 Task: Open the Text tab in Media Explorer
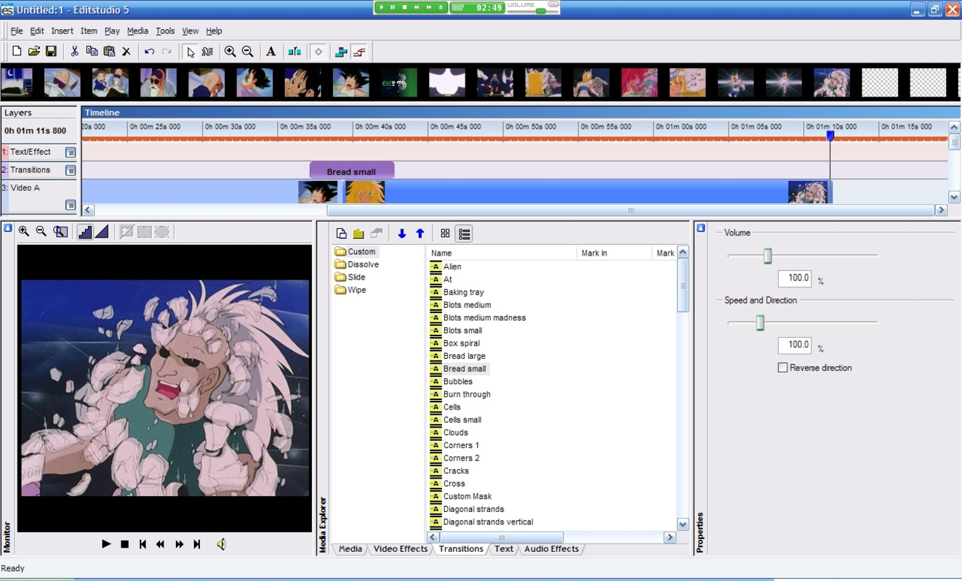[503, 549]
